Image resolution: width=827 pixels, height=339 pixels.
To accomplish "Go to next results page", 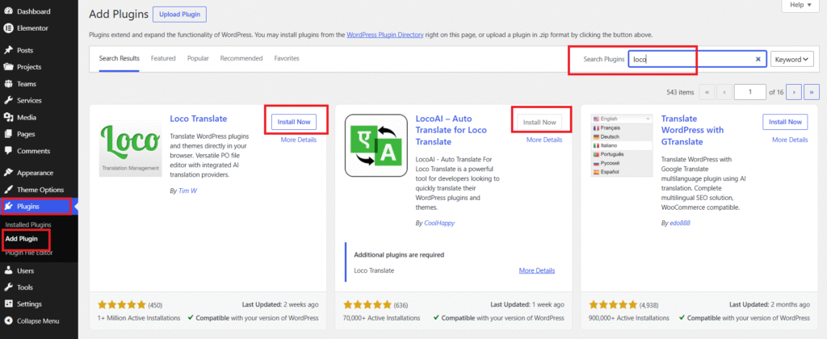I will [x=794, y=92].
